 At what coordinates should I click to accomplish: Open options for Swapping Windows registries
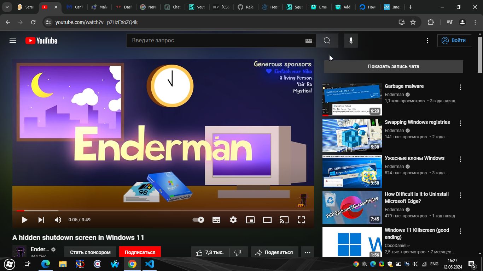(460, 123)
